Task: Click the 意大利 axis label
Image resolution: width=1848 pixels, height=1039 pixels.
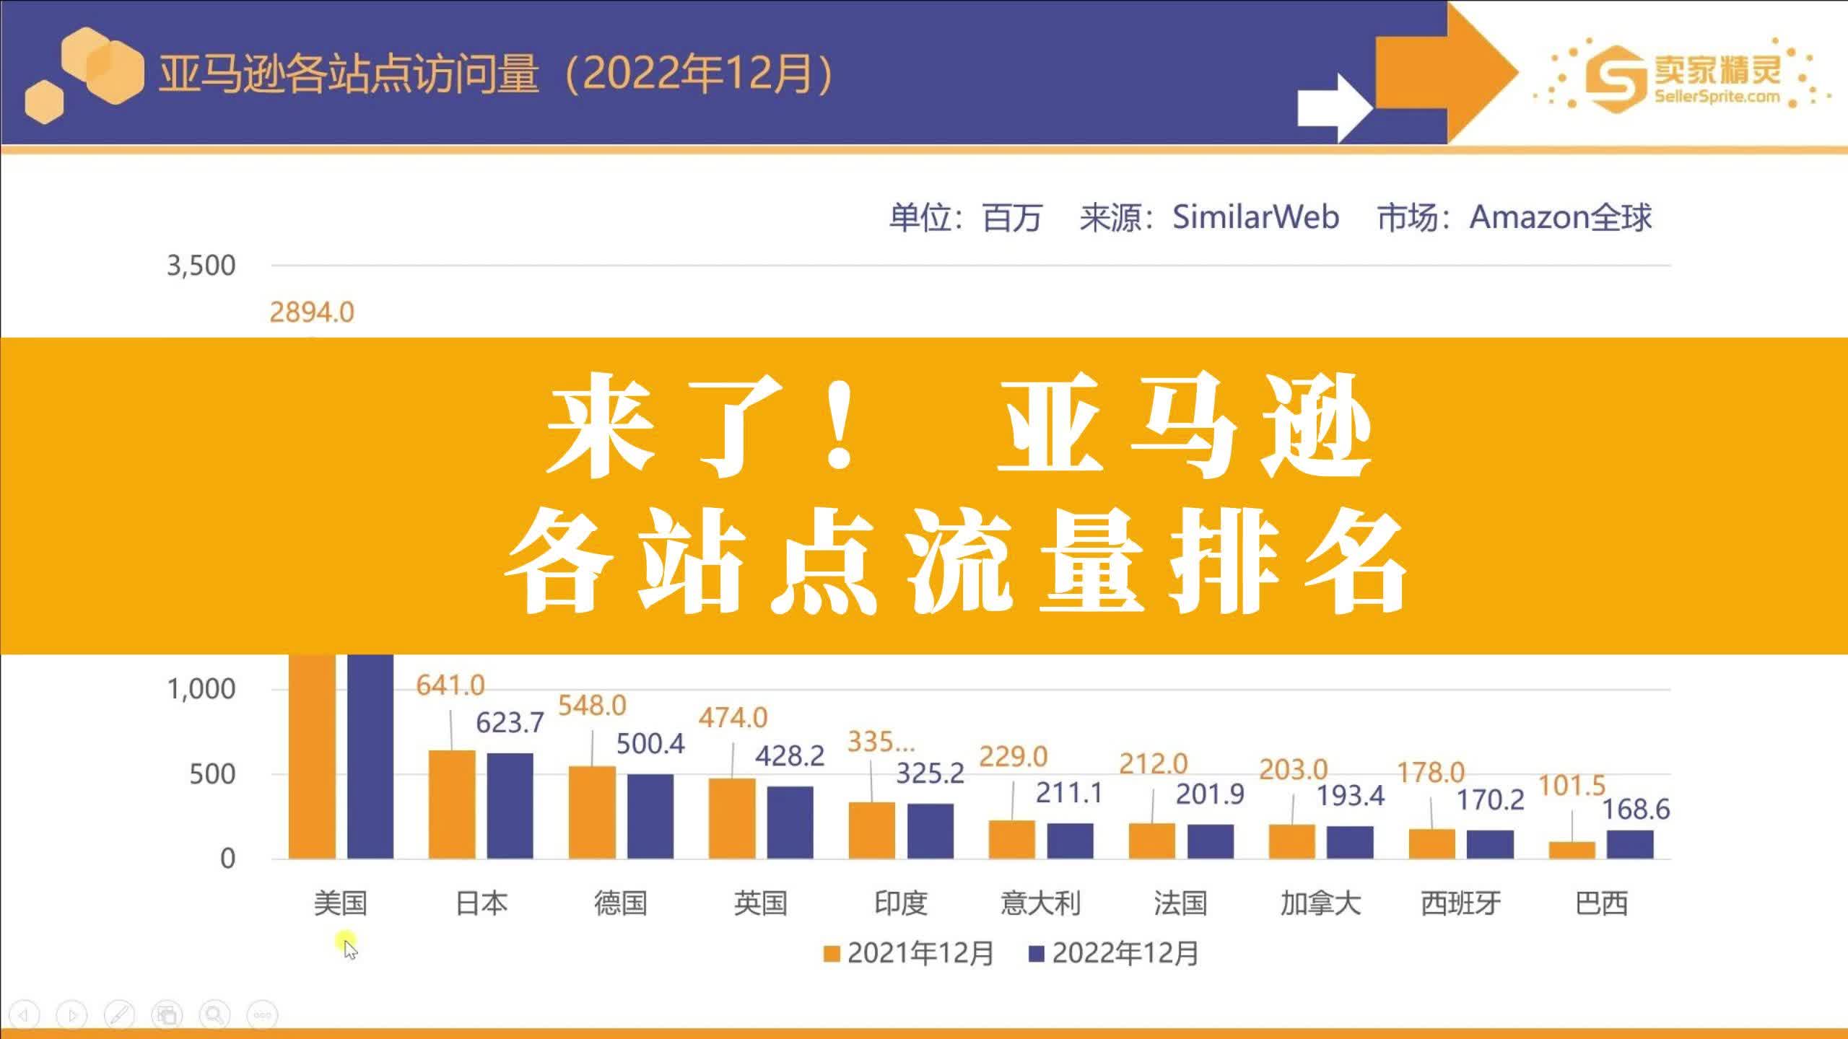Action: coord(1040,903)
